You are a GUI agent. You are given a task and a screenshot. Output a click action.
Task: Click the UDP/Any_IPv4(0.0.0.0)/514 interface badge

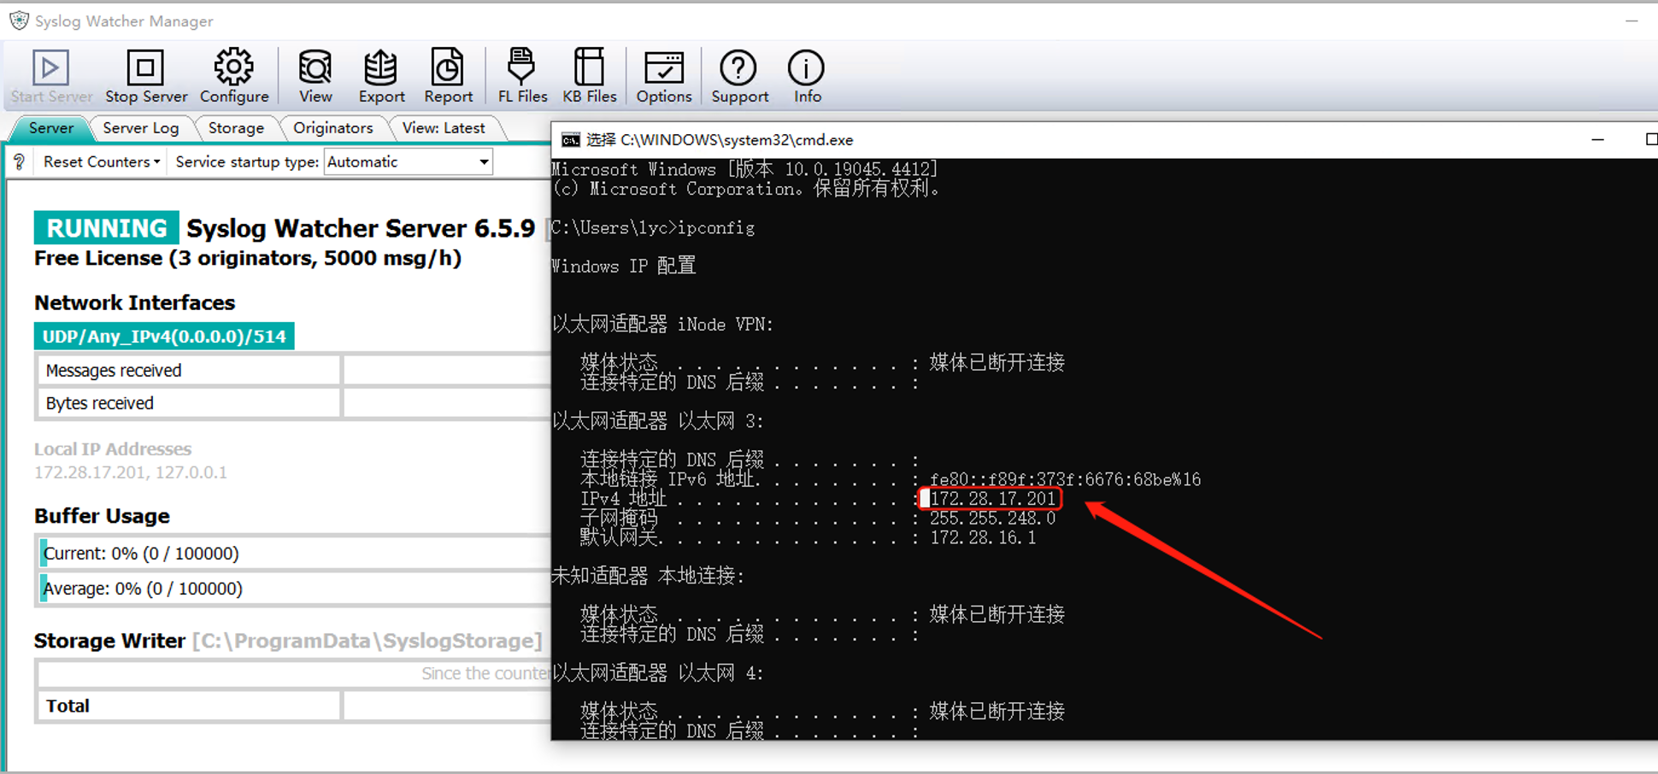click(x=164, y=336)
